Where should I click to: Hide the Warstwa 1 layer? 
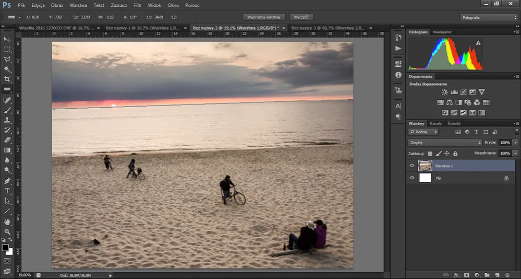pos(411,166)
